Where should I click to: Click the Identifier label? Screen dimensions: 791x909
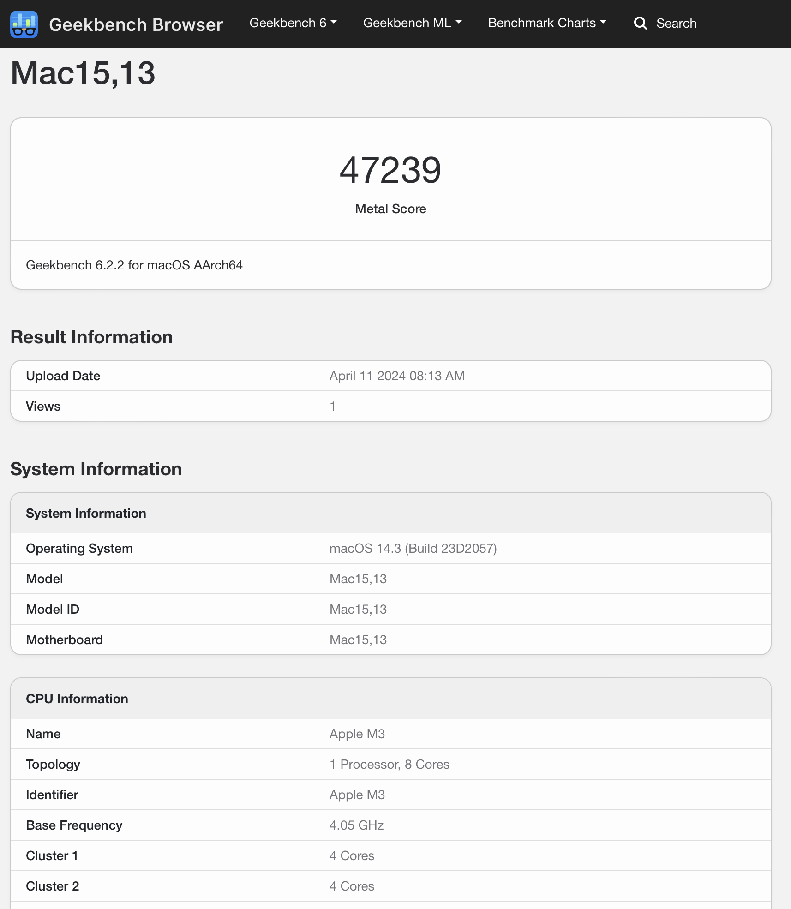tap(52, 795)
